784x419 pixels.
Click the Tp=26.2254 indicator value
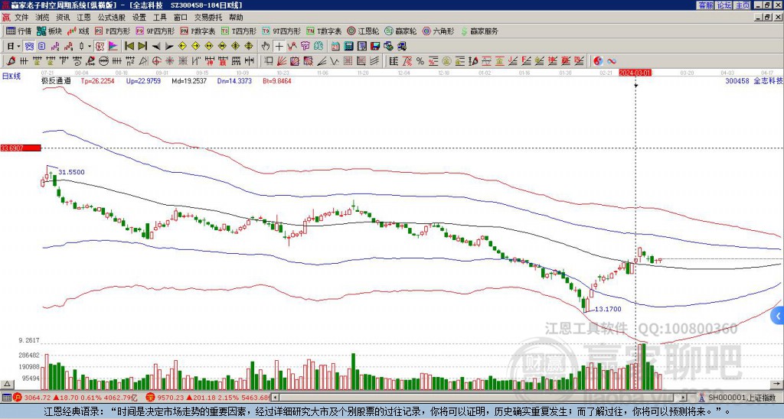97,81
